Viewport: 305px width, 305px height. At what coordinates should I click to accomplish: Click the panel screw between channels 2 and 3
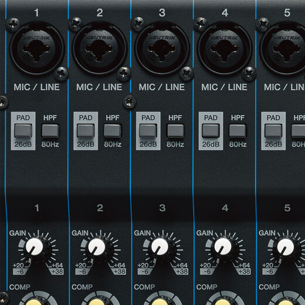click(130, 102)
